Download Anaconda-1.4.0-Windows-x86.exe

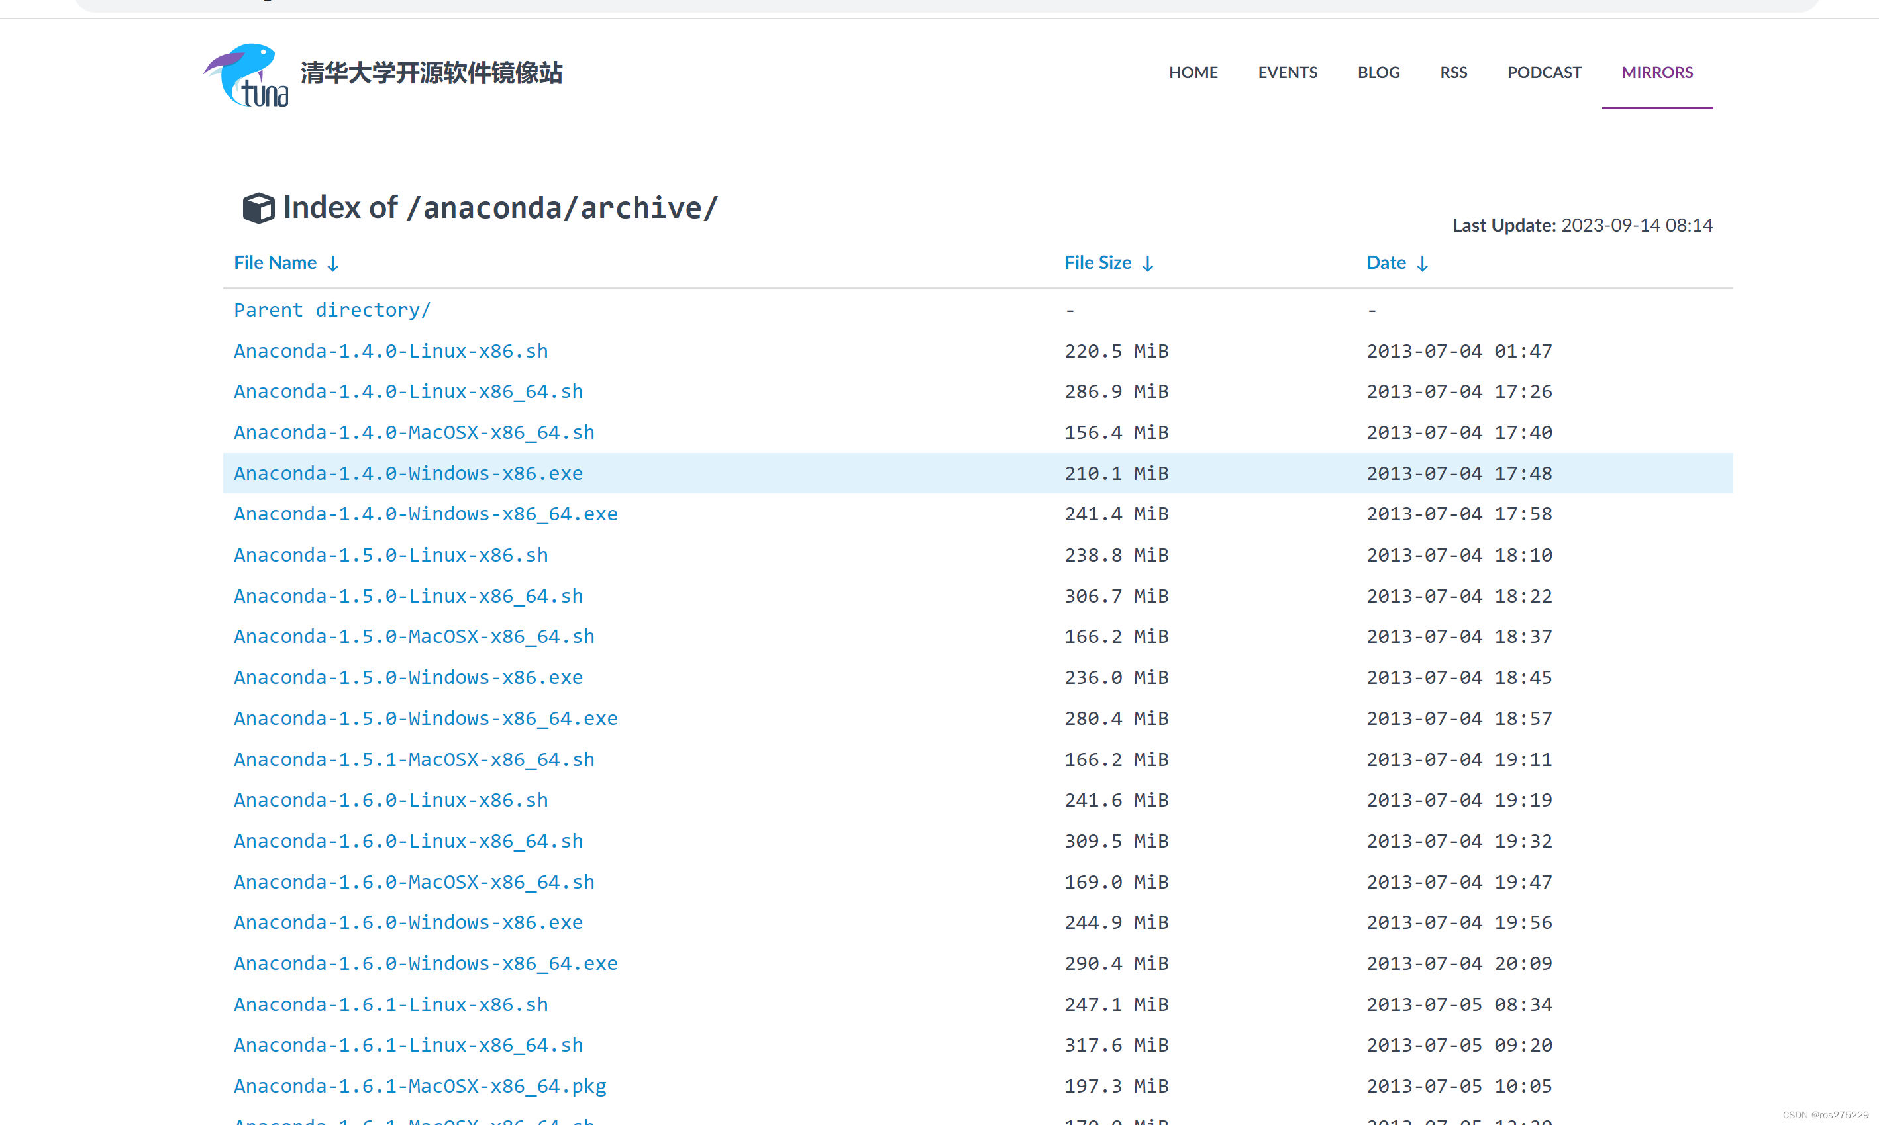click(408, 473)
